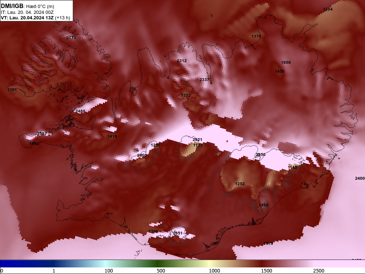365x274 pixels.
Task: Click the map value label '1370'
Action: [256, 36]
